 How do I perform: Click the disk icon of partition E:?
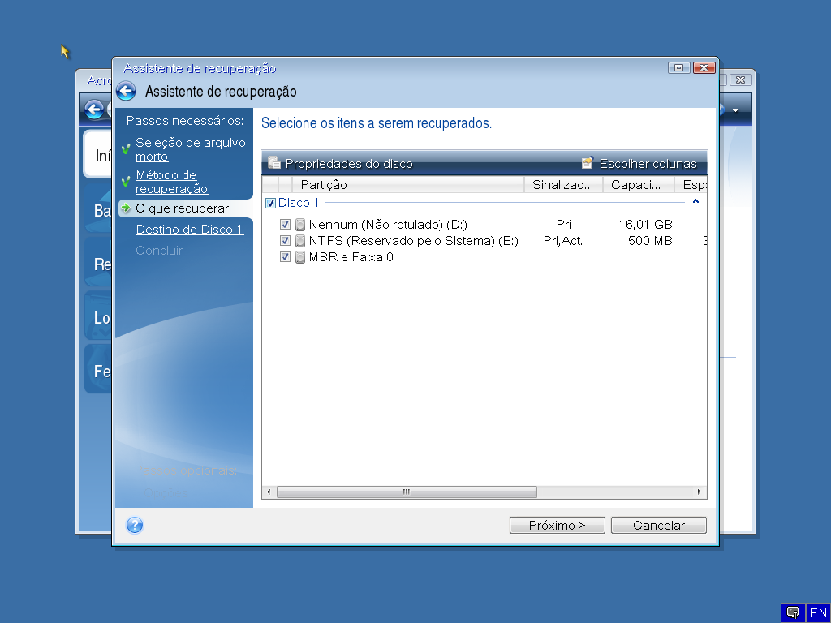click(300, 241)
